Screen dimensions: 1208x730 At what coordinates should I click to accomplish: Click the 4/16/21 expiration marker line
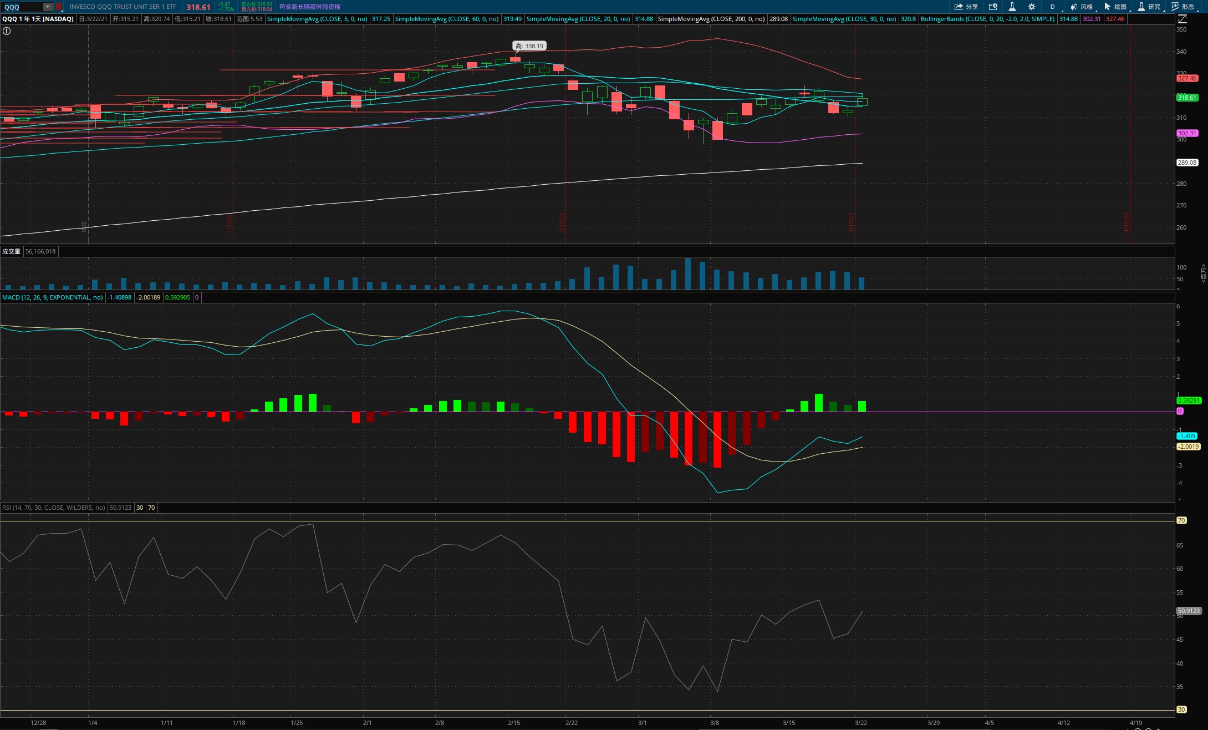point(1130,133)
